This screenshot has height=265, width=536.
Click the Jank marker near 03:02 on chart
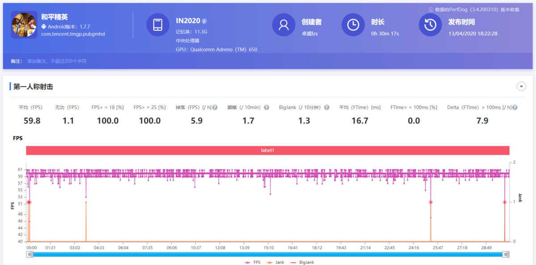click(86, 202)
